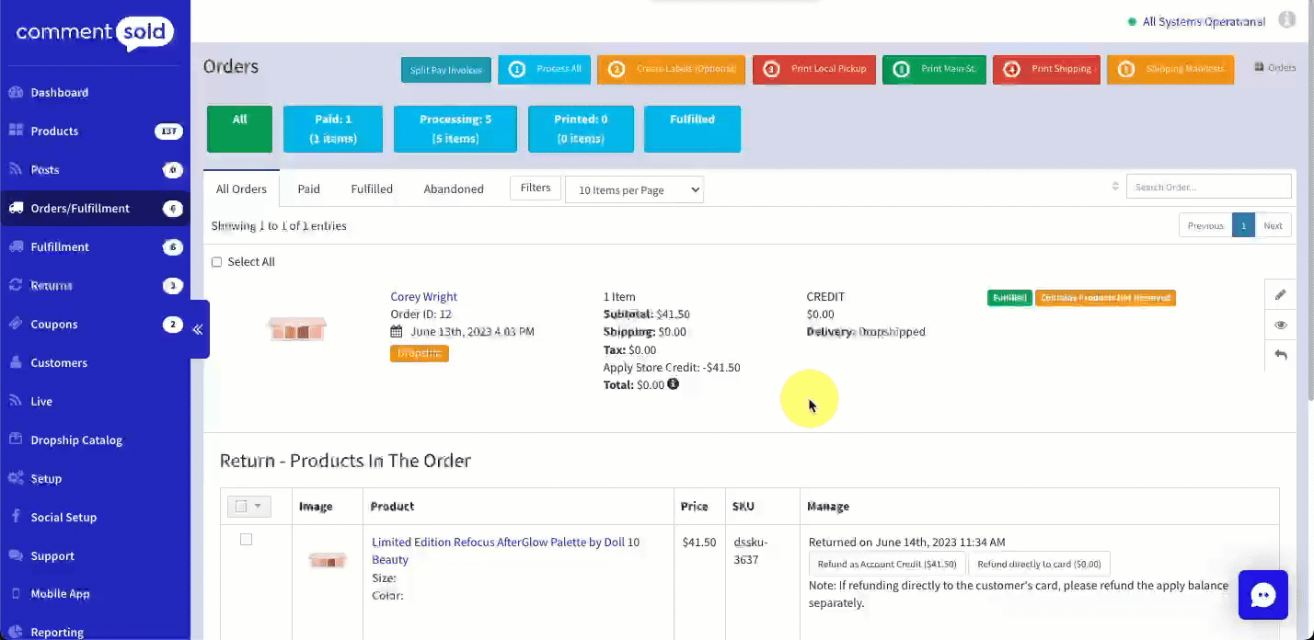Click the Dashboard icon in the sidebar
The width and height of the screenshot is (1314, 640).
click(x=16, y=92)
